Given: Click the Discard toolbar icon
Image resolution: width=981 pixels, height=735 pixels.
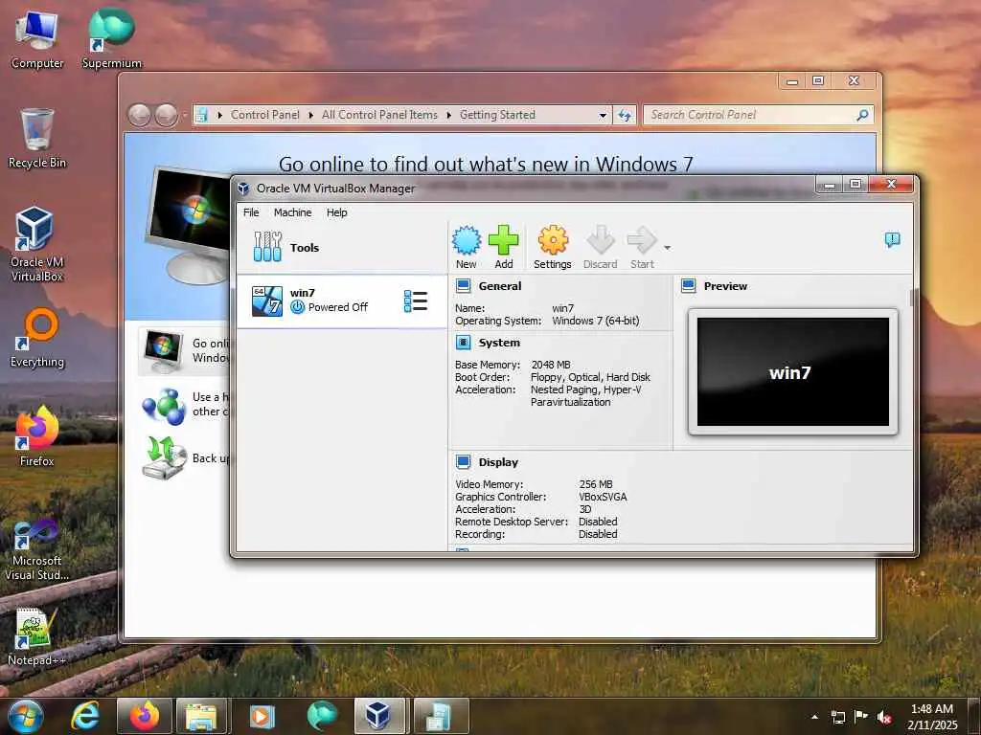Looking at the screenshot, I should (x=601, y=240).
